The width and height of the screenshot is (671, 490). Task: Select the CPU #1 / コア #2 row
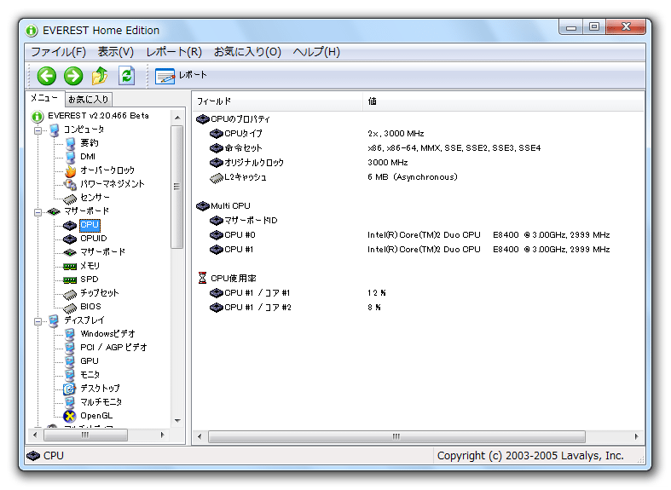coord(418,308)
